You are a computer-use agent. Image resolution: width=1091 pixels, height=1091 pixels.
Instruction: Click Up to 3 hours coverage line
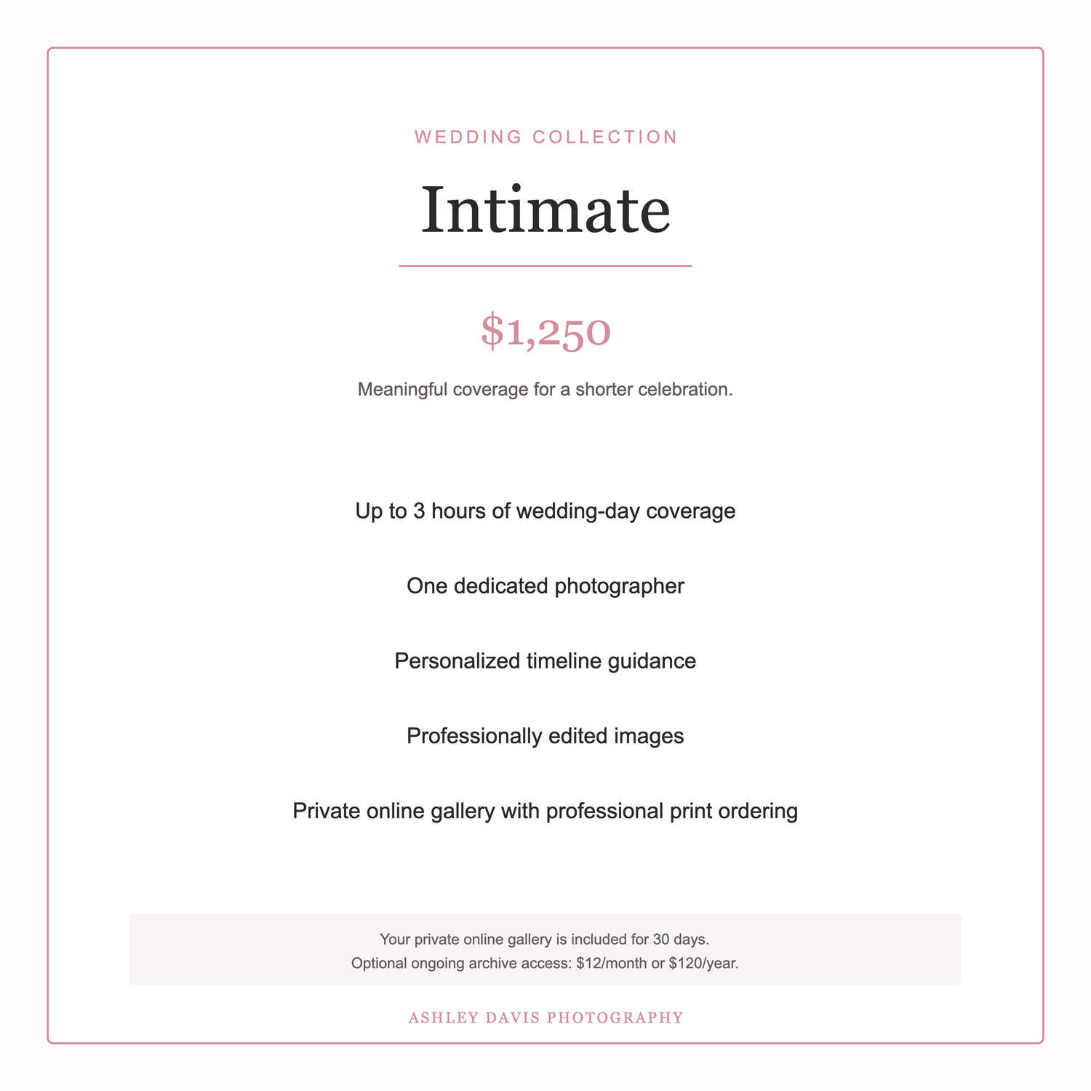click(545, 511)
